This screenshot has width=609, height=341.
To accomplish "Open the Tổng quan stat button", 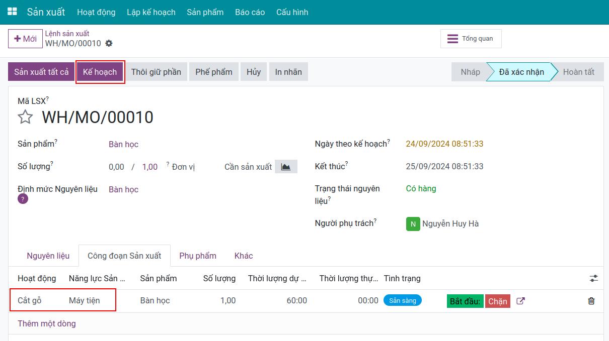I will 471,39.
